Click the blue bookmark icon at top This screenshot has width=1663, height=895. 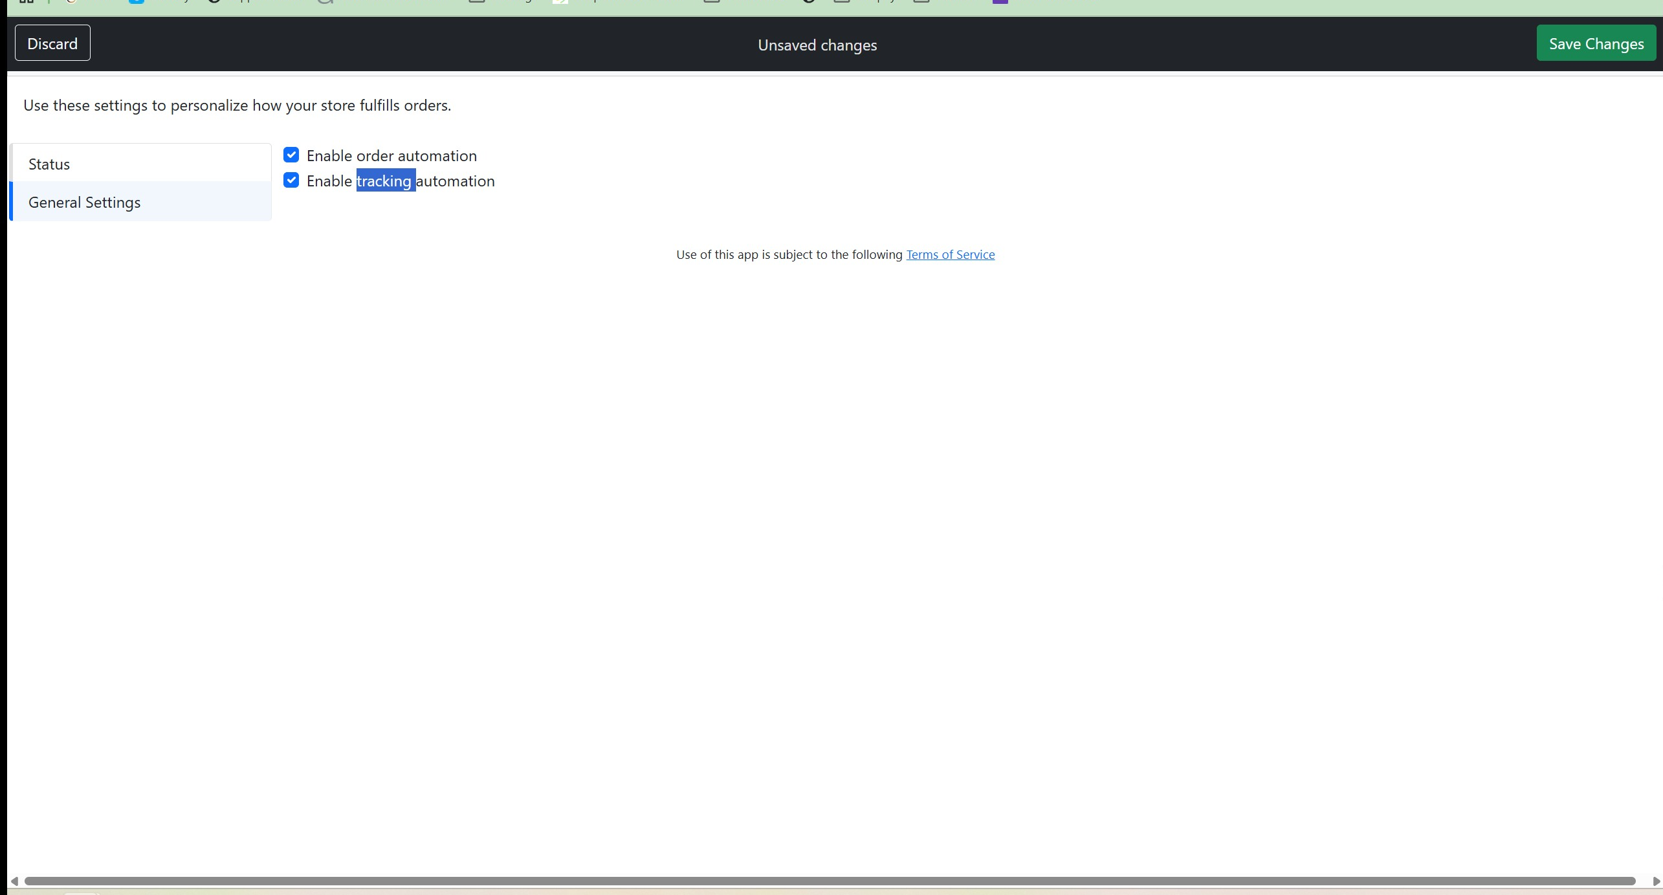pyautogui.click(x=136, y=2)
